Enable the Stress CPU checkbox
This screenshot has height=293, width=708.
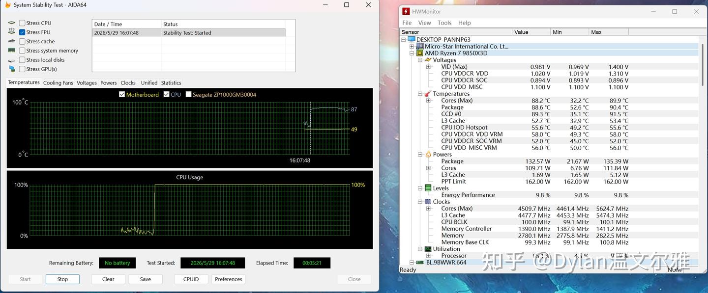point(22,23)
